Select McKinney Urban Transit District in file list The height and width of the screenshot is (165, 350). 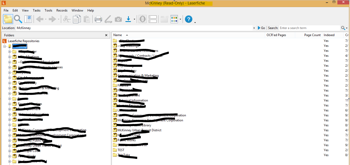(x=139, y=130)
